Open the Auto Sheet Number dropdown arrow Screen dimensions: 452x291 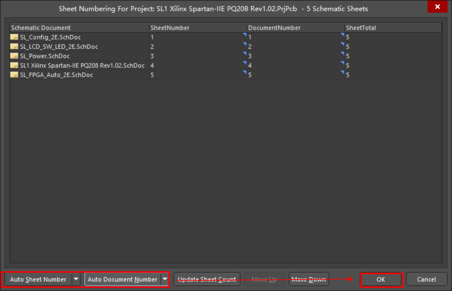click(76, 280)
